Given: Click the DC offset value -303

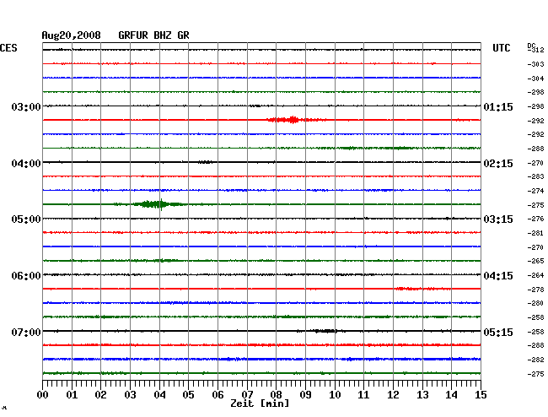Looking at the screenshot, I should coord(535,64).
